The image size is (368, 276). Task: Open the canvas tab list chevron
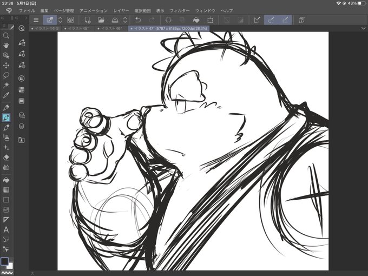363,28
